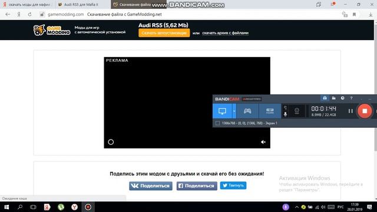The height and width of the screenshot is (212, 377).
Task: Select Bandicam HDMI device recording mode
Action: [x=270, y=111]
